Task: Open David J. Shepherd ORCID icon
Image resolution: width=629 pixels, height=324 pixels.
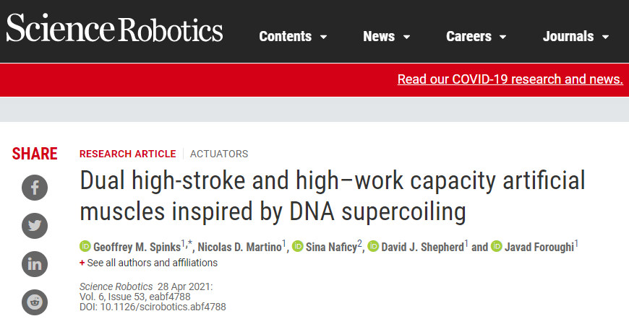Action: [373, 247]
